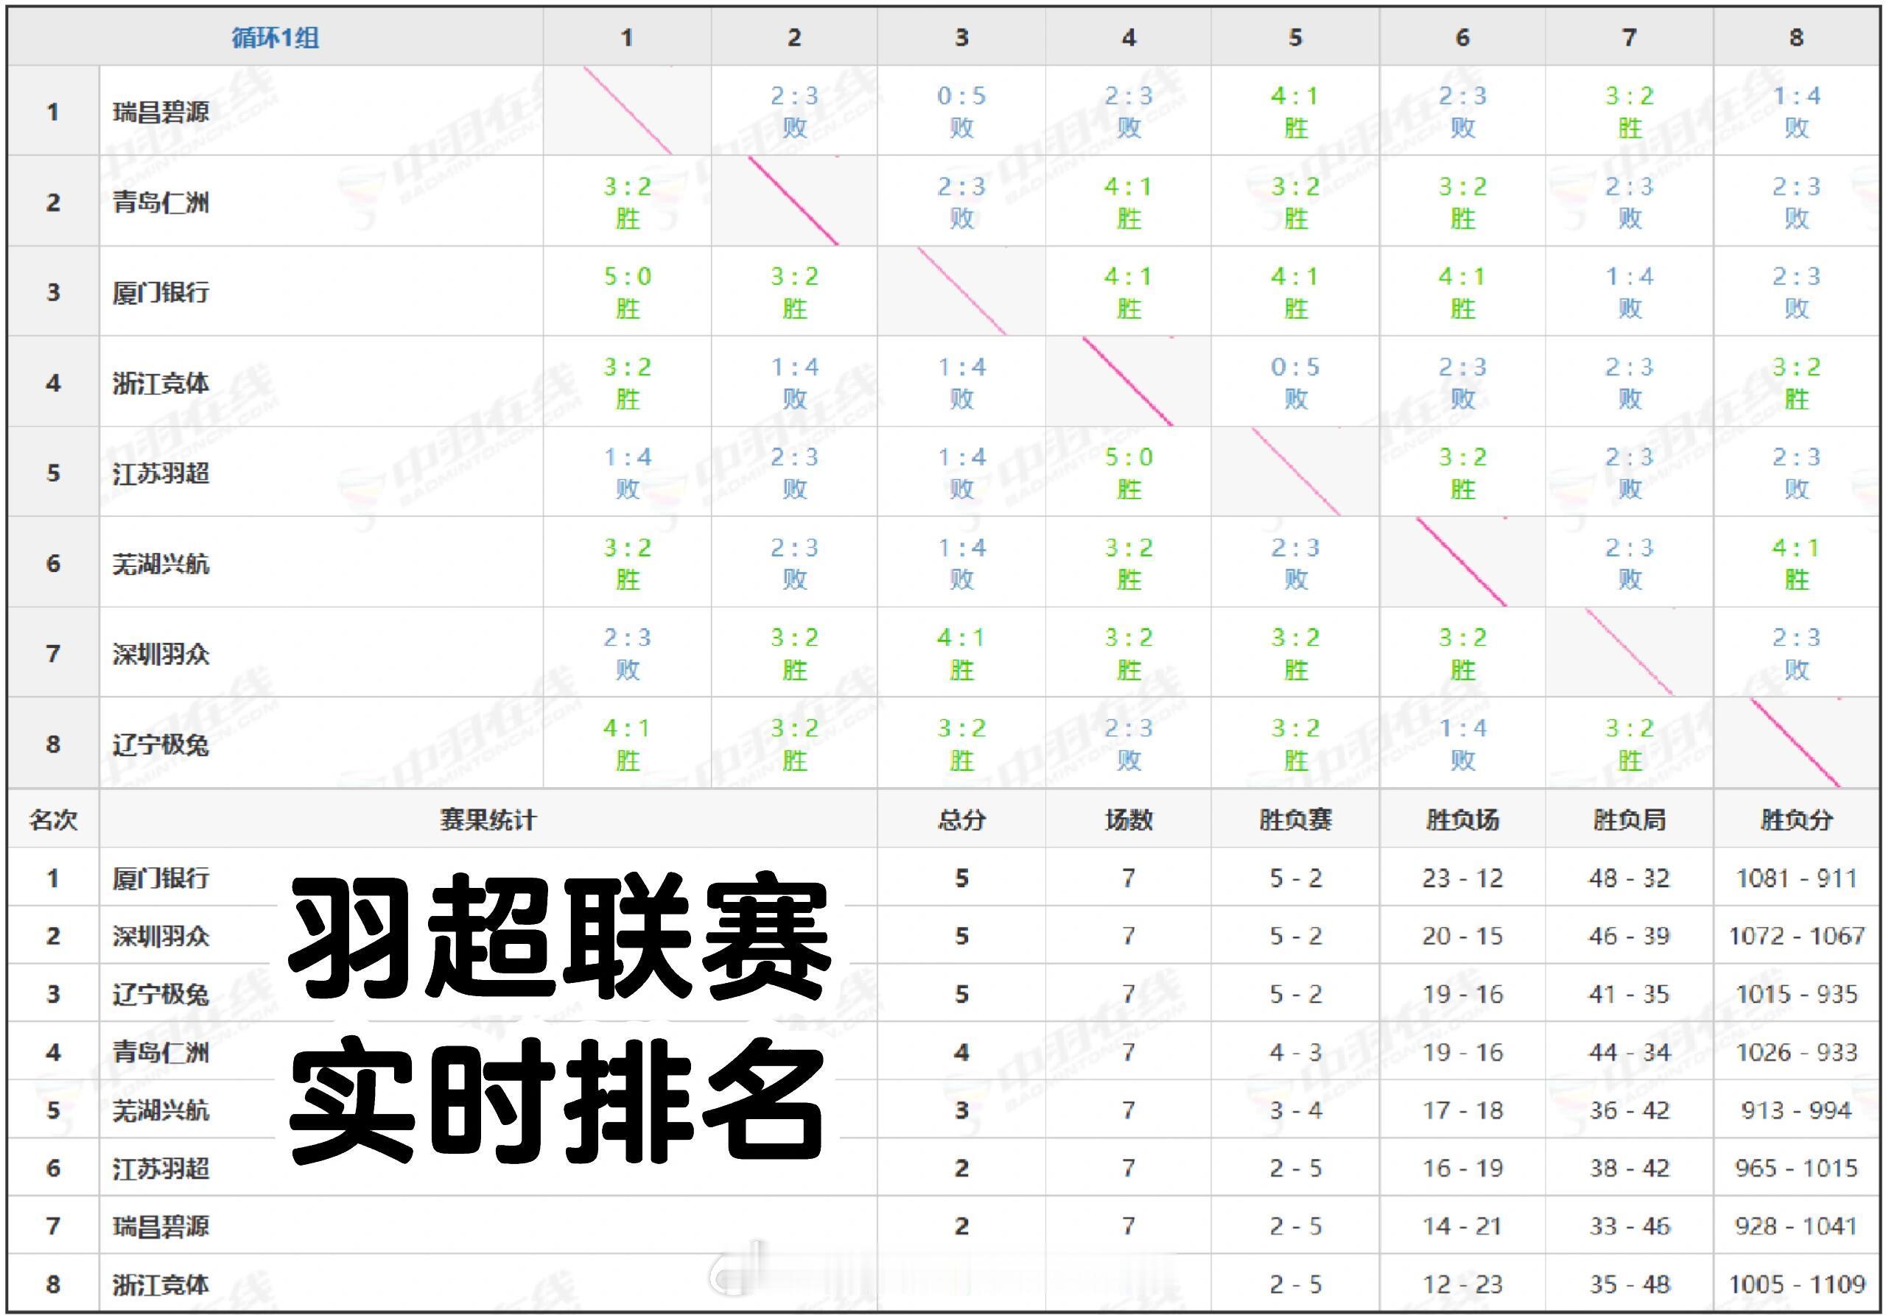Click column header number 8
The image size is (1886, 1315).
tap(1795, 38)
